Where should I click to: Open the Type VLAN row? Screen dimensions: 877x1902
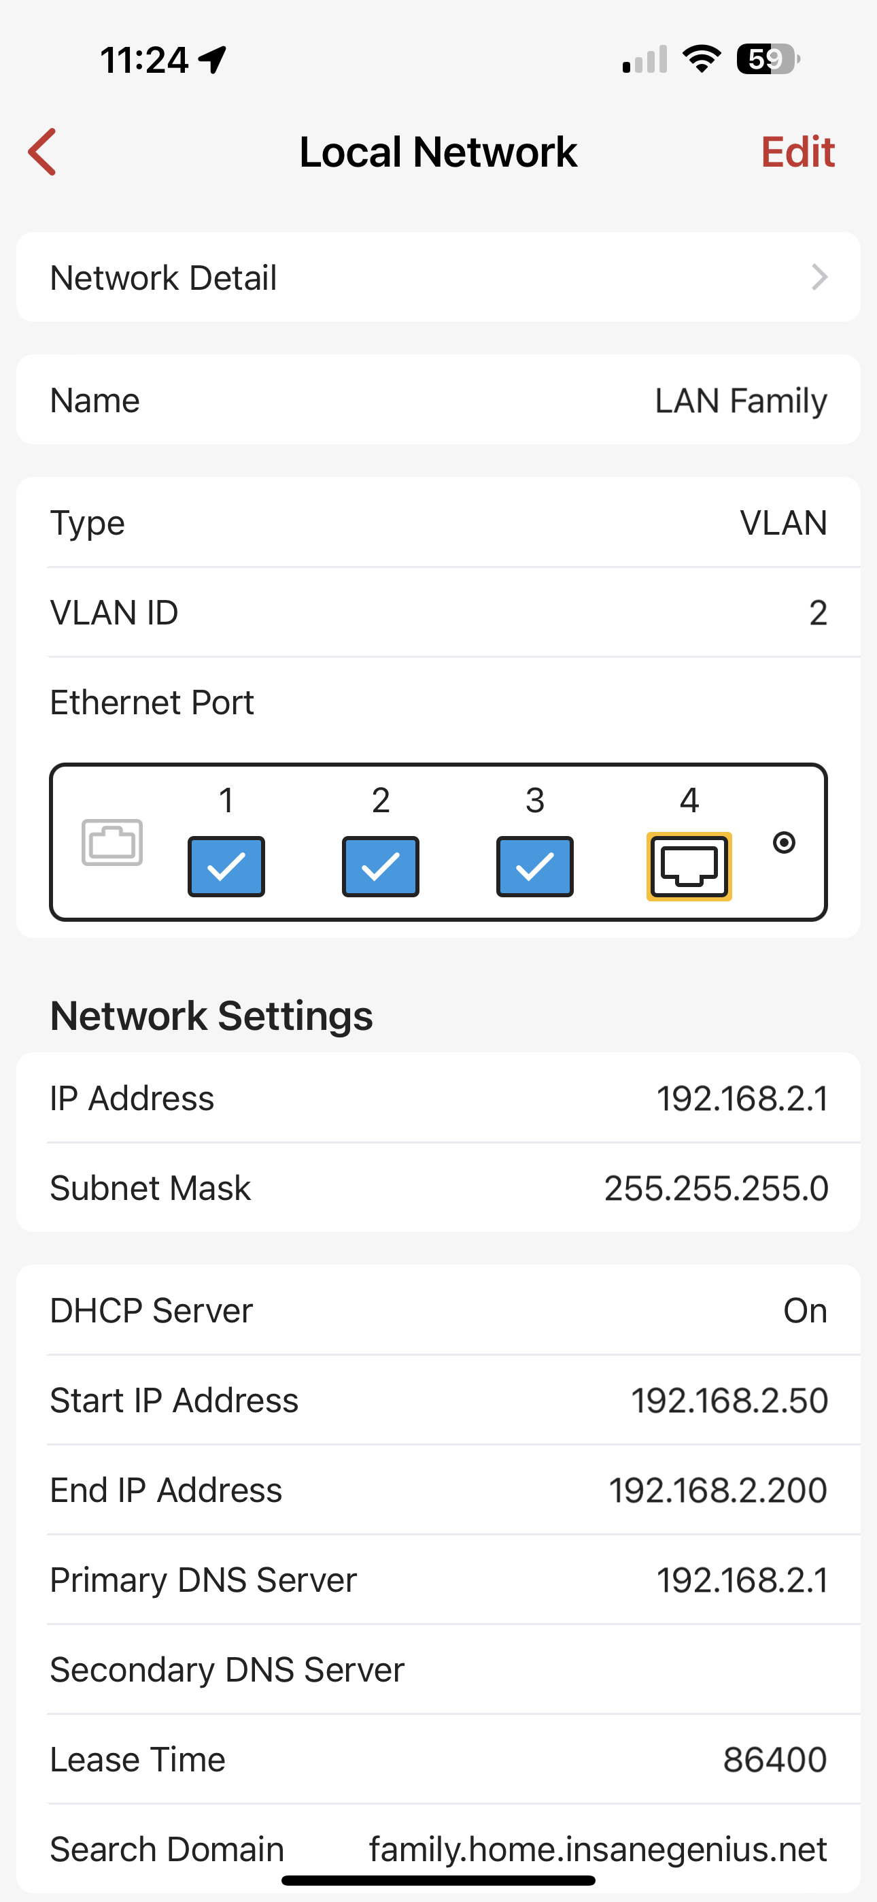439,522
